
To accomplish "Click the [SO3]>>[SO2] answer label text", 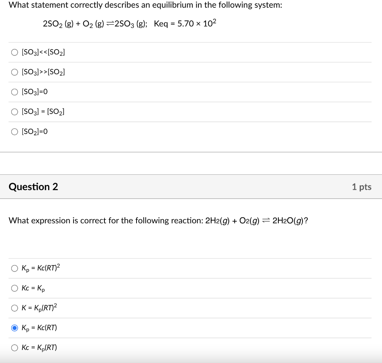I will [43, 72].
